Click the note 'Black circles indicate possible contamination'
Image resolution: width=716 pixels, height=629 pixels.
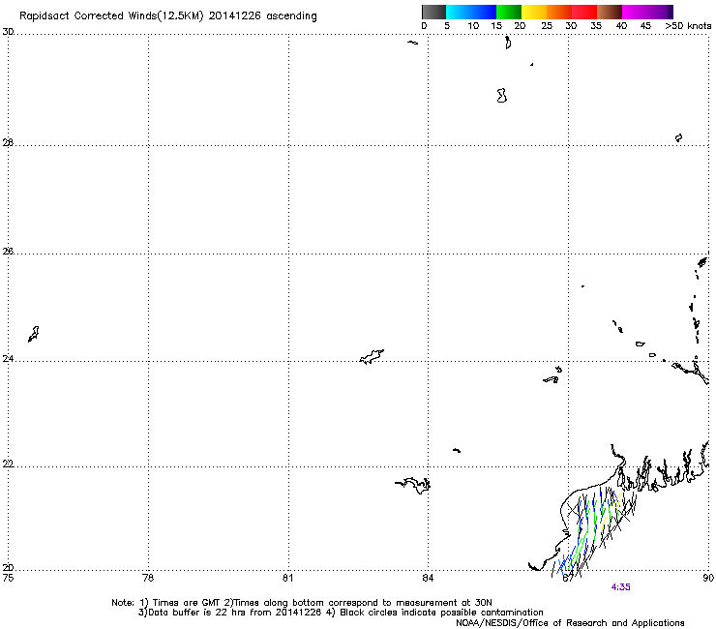coord(441,613)
